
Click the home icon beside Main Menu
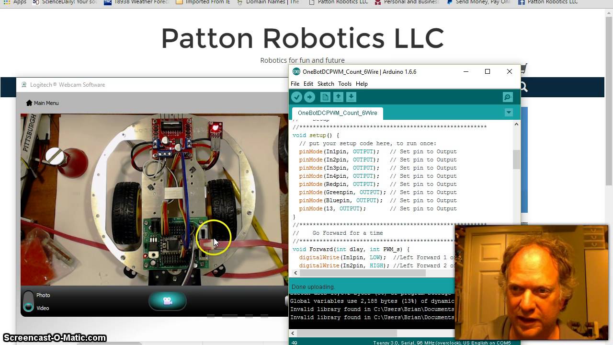coord(29,103)
